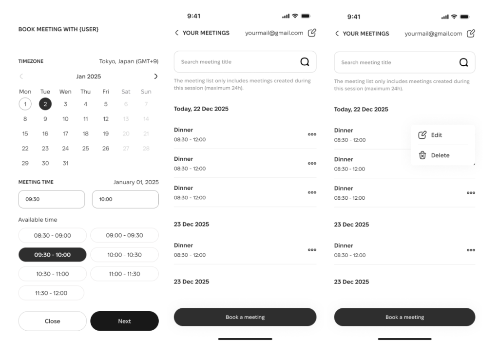The image size is (499, 358).
Task: Click search magnifier icon in middle screen
Action: (x=305, y=62)
